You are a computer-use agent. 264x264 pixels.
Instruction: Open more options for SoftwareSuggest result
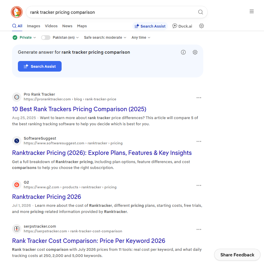tap(199, 141)
